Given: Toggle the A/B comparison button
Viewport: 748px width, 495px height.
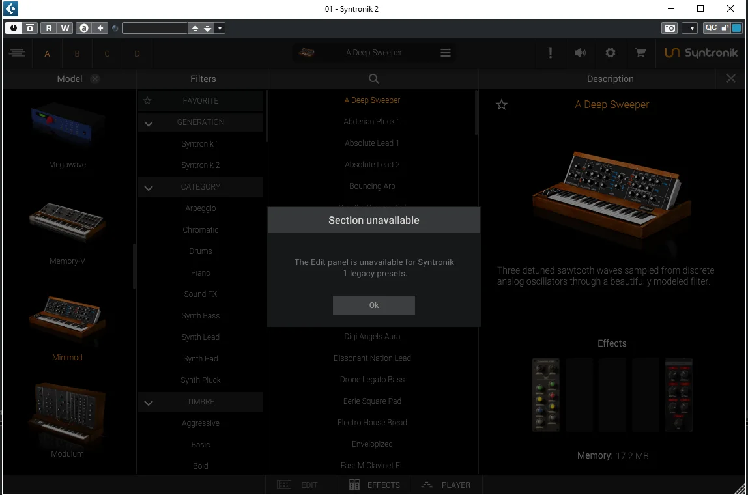Looking at the screenshot, I should tap(84, 28).
